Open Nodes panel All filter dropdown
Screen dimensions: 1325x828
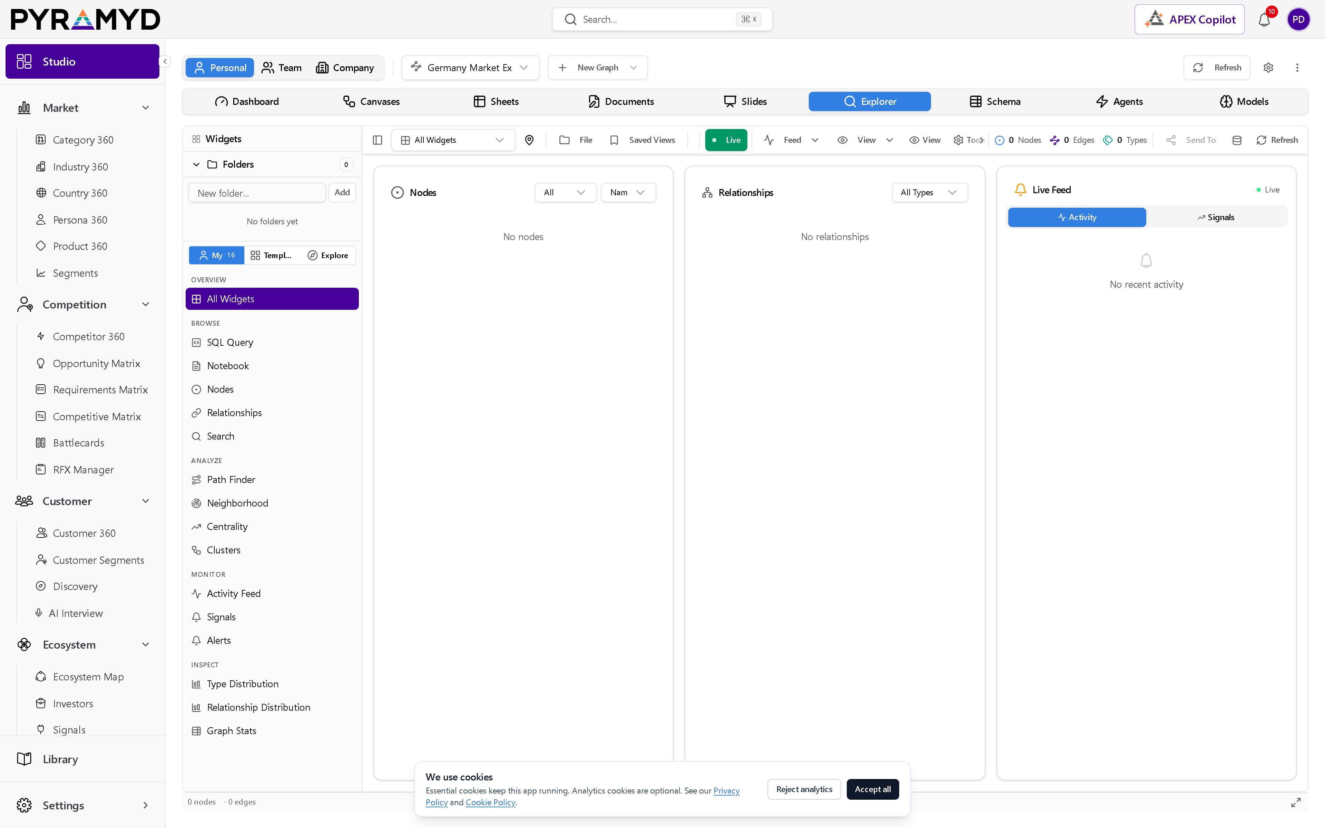[x=565, y=193]
